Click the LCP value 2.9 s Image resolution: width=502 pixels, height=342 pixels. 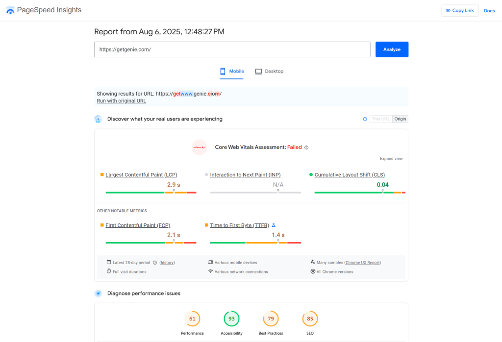pyautogui.click(x=174, y=185)
